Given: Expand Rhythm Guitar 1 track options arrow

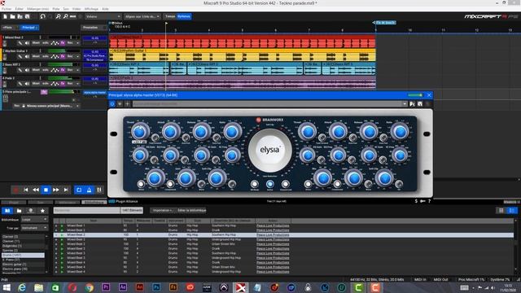Looking at the screenshot, I should click(77, 56).
